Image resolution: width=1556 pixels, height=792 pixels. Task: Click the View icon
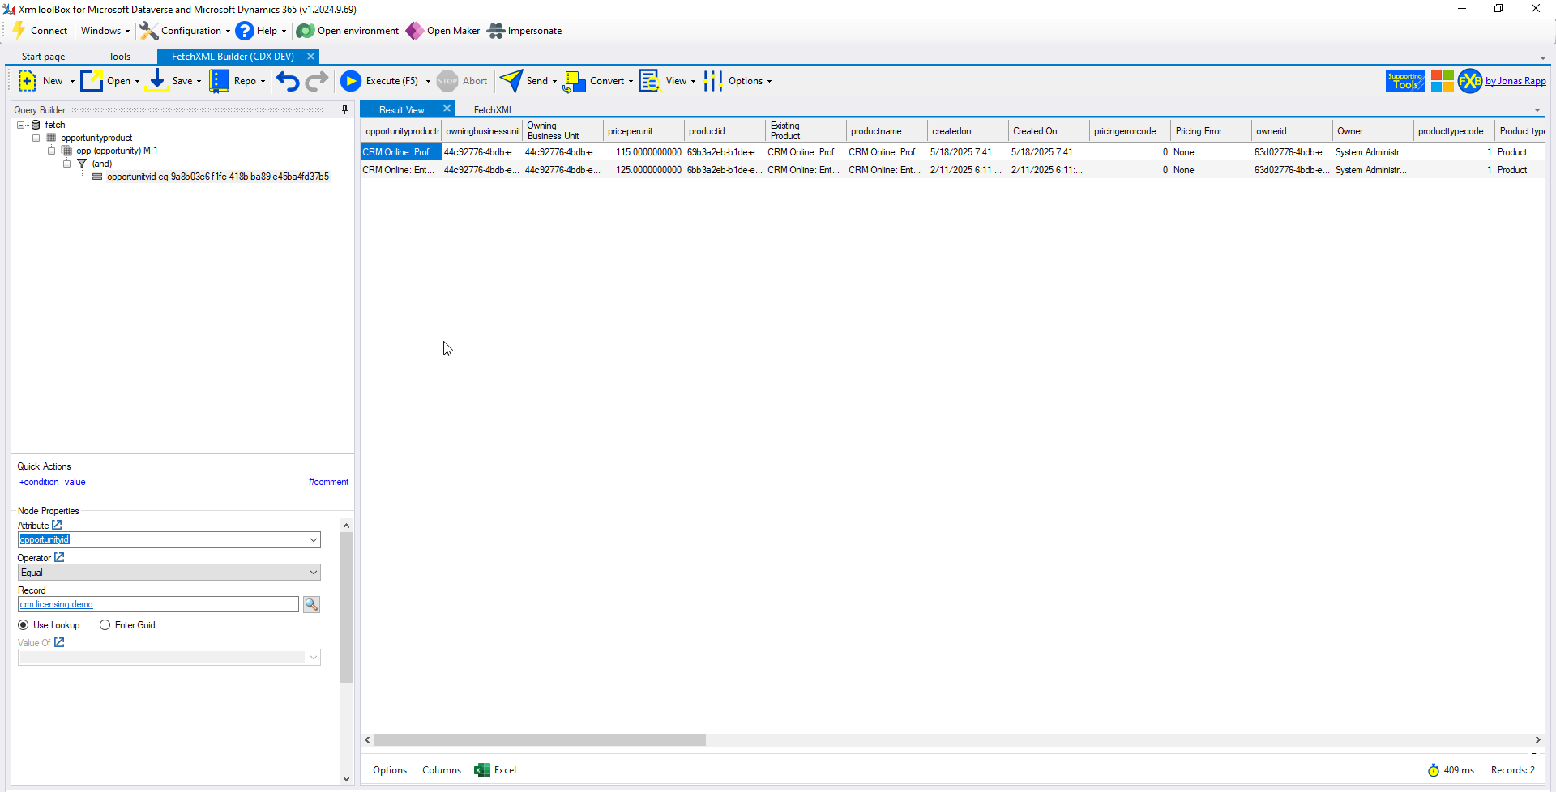pos(650,81)
